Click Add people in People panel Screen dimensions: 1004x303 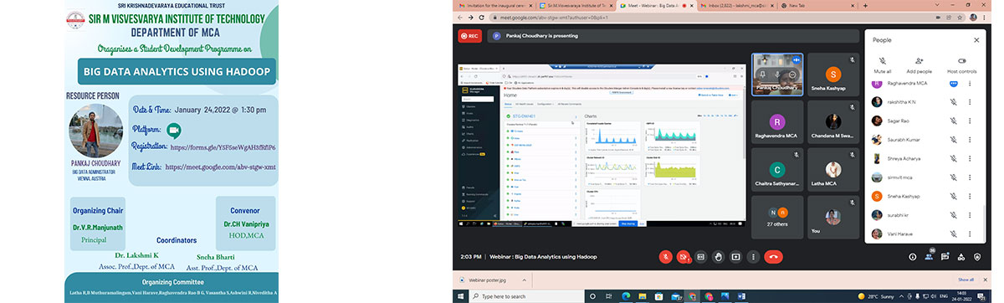tap(919, 65)
